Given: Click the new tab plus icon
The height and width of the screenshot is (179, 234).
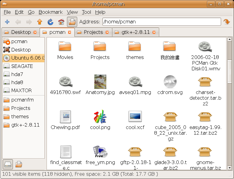Looking at the screenshot, I should 8,22.
